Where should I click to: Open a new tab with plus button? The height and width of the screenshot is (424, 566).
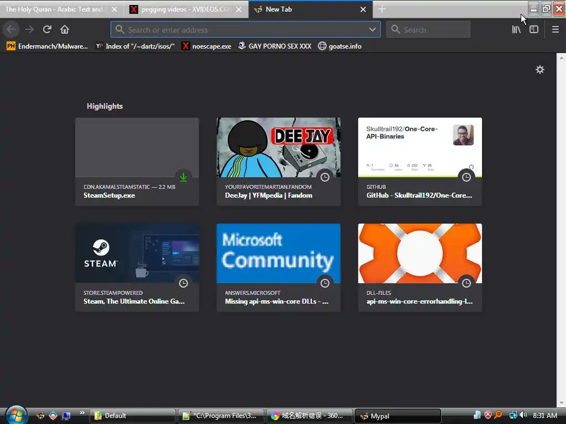click(x=382, y=9)
